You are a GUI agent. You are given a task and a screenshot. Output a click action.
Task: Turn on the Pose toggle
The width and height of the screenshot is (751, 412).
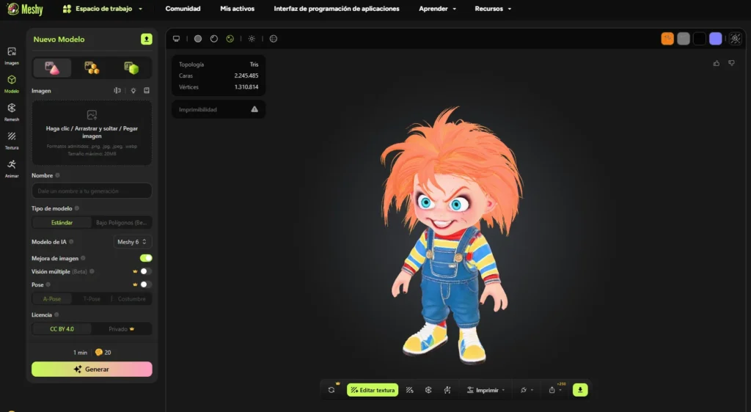[x=146, y=284]
